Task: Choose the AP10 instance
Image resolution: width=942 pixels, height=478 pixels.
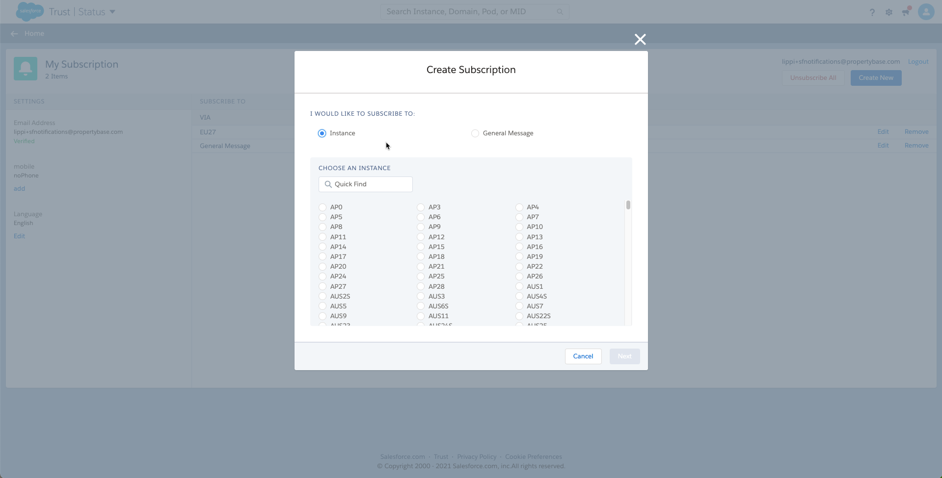Action: pyautogui.click(x=519, y=227)
